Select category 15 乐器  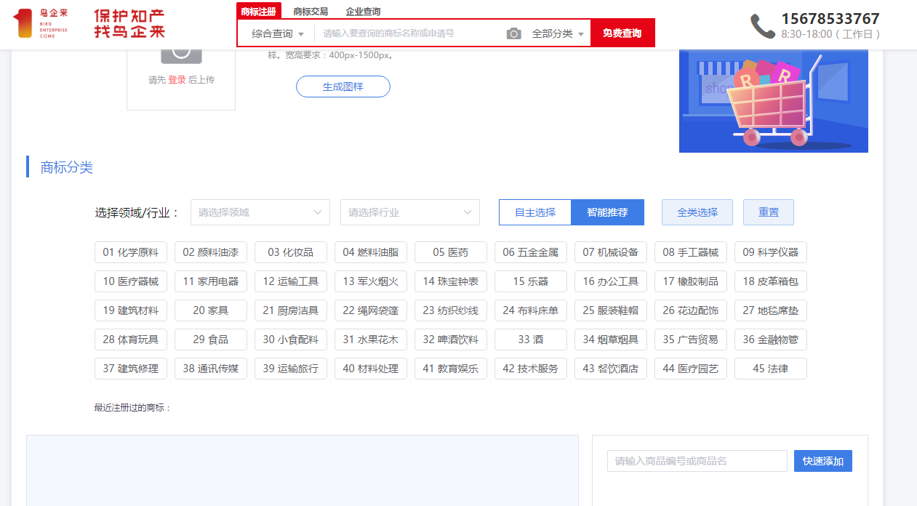531,281
